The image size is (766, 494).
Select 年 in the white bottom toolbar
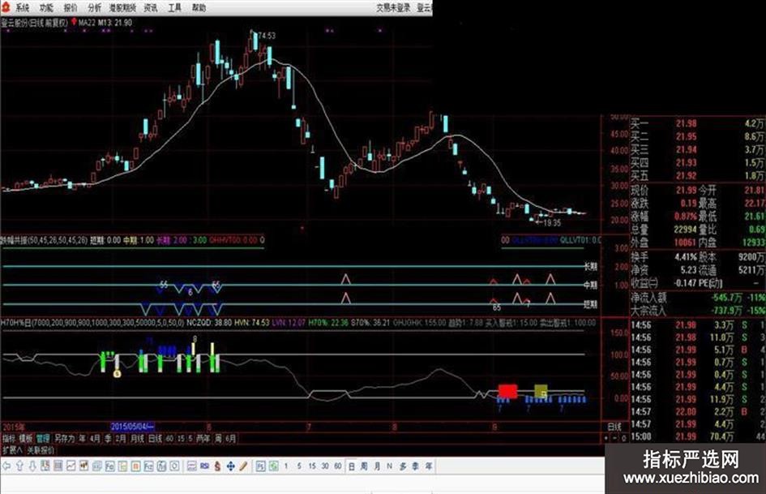429,466
